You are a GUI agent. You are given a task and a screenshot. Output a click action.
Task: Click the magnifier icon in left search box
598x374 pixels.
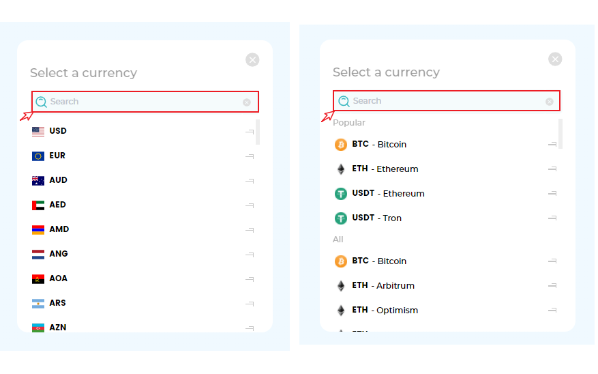pyautogui.click(x=42, y=102)
